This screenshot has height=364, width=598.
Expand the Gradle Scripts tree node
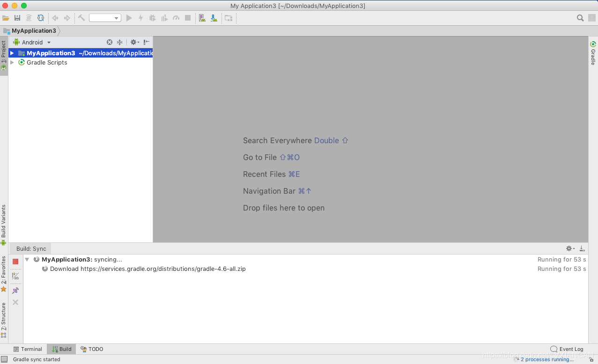coord(12,63)
